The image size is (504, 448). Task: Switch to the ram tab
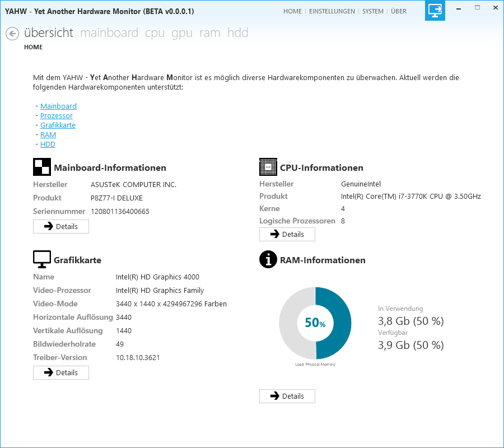(209, 34)
